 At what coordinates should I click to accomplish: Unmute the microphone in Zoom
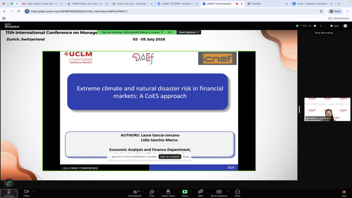9,193
